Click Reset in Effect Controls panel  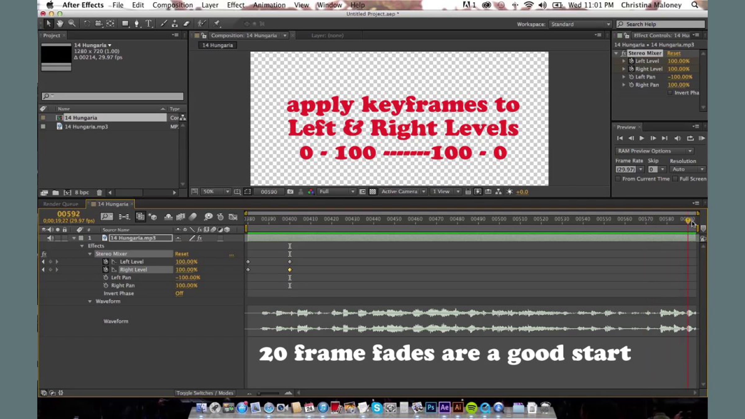pos(674,53)
